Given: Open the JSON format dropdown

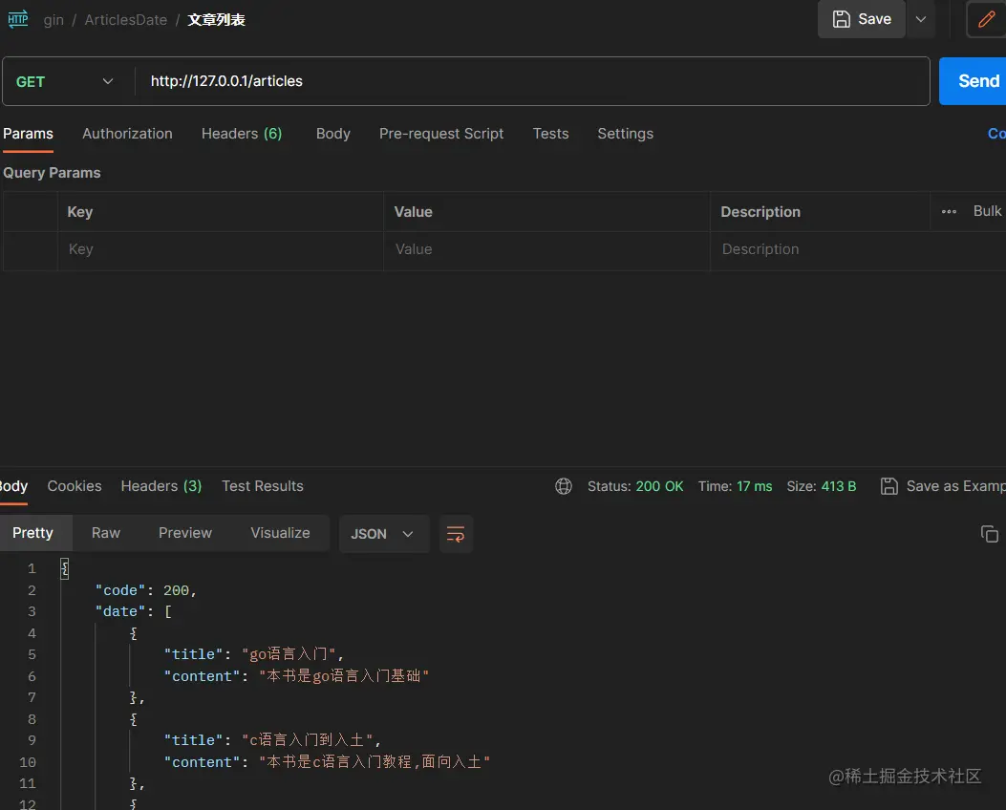Looking at the screenshot, I should click(384, 534).
